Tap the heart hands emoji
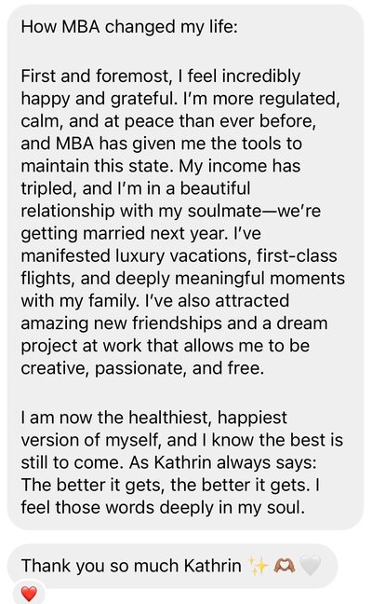This screenshot has height=604, width=372. [285, 566]
